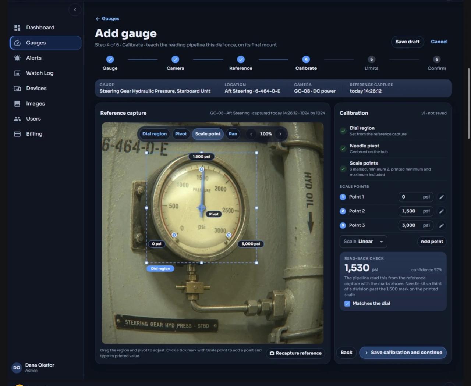Increase zoom with the right chevron
The width and height of the screenshot is (471, 386).
(280, 134)
